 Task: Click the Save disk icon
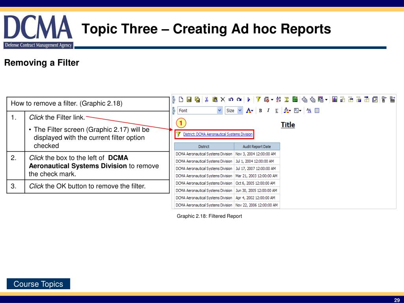(189, 99)
